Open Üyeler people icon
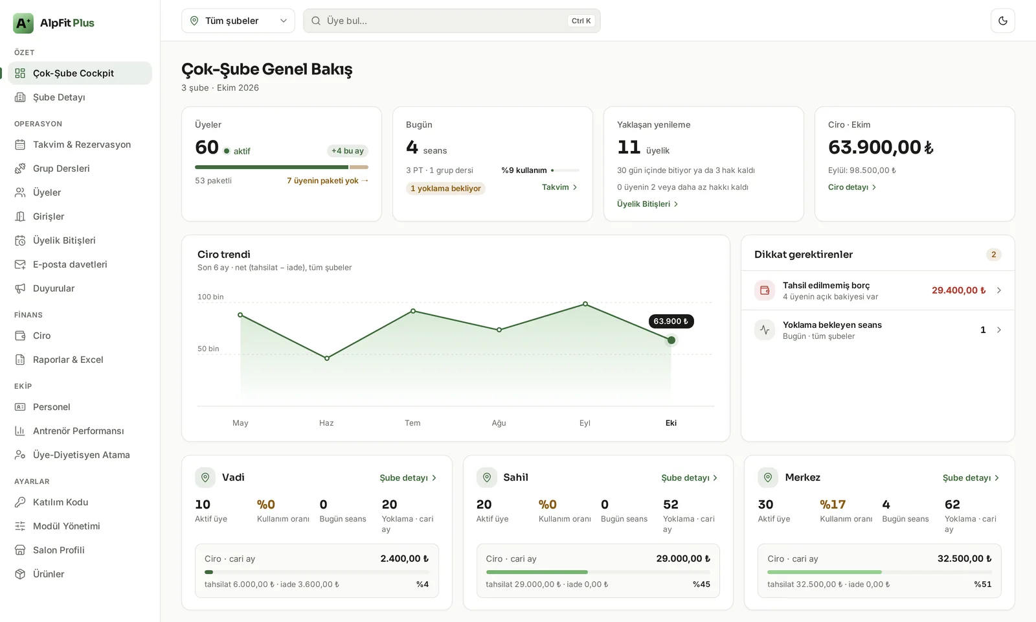1036x622 pixels. pyautogui.click(x=20, y=192)
